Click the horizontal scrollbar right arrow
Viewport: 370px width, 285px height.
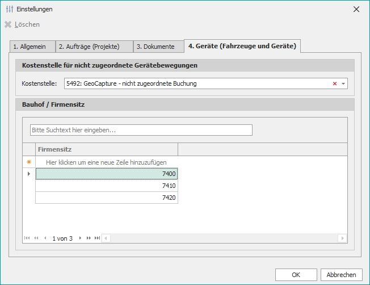click(x=342, y=238)
